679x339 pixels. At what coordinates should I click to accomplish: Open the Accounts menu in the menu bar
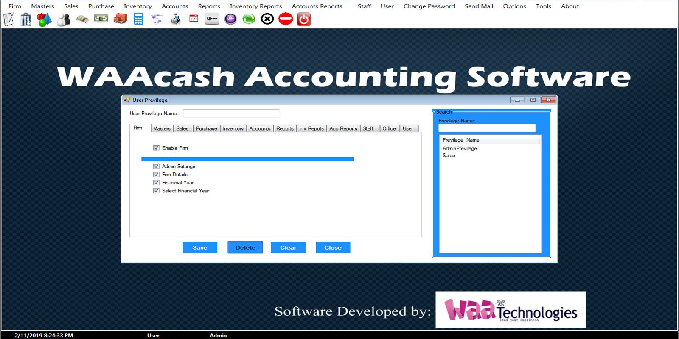coord(175,6)
